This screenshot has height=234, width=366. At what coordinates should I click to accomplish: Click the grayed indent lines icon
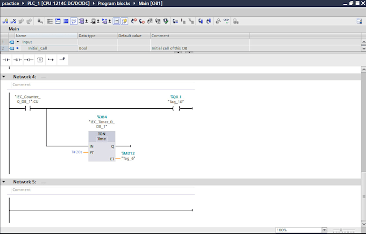pos(183,22)
